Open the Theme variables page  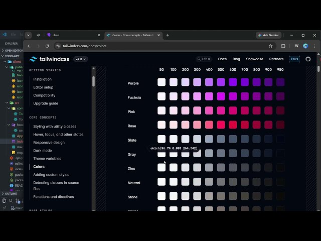tap(47, 159)
